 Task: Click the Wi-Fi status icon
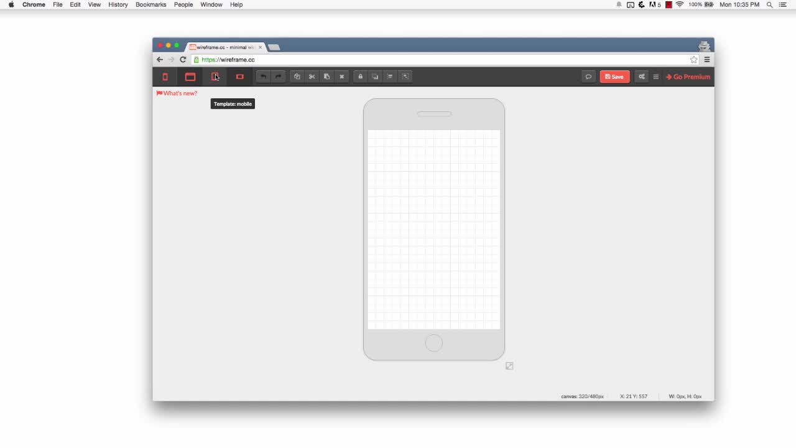[680, 4]
